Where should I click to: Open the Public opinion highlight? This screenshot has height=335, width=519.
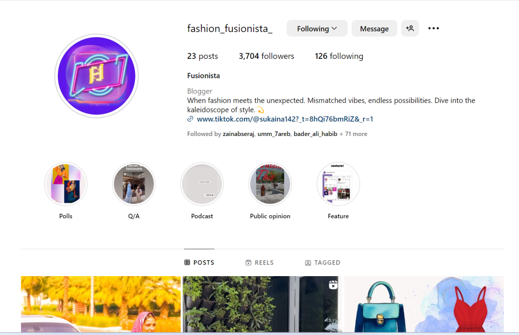[x=270, y=184]
